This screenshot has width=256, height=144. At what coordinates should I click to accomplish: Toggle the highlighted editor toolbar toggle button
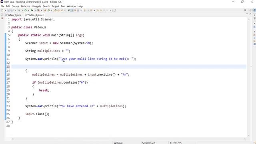point(72,10)
